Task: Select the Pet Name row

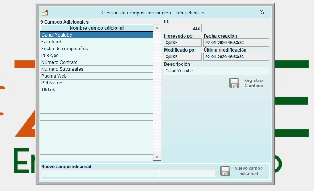Action: click(x=97, y=83)
